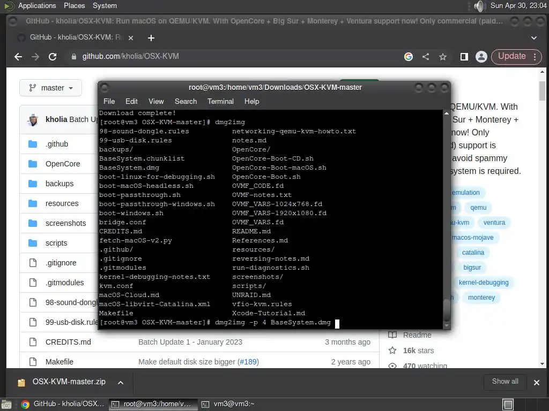Open the .gitmodules file
Viewport: 549px width, 411px height.
coord(65,283)
